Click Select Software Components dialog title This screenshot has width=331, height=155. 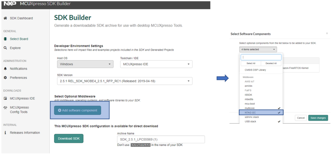(250, 34)
